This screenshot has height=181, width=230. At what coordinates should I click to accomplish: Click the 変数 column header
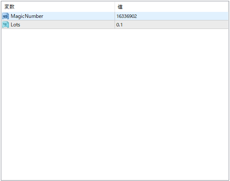(x=58, y=7)
